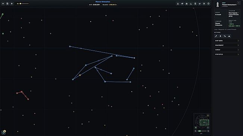
Task: Open the shipyard dock icon
Action: 191,4
